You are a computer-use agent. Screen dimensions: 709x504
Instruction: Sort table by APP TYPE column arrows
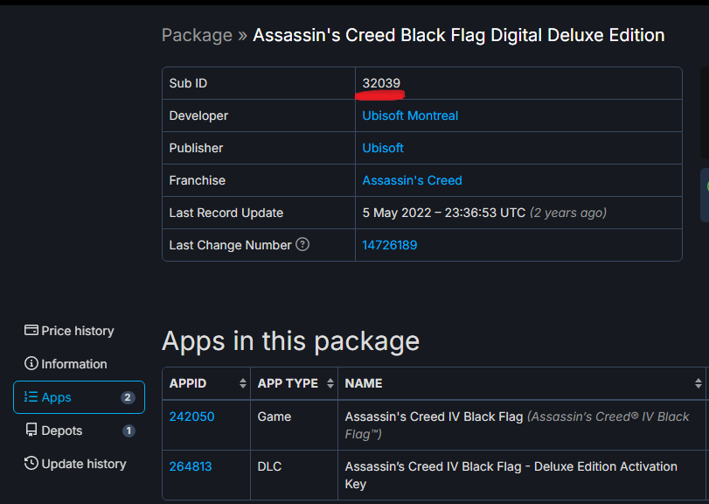point(330,383)
